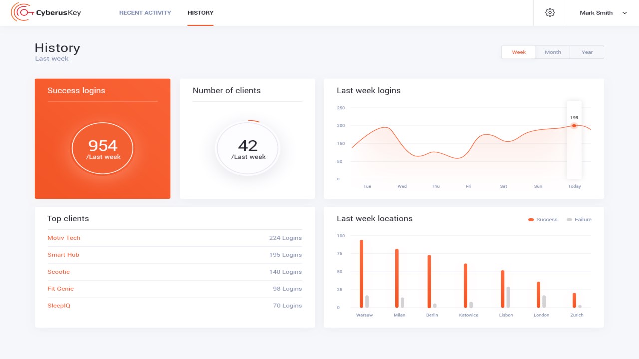
Task: Expand the user profile chevron
Action: [624, 13]
